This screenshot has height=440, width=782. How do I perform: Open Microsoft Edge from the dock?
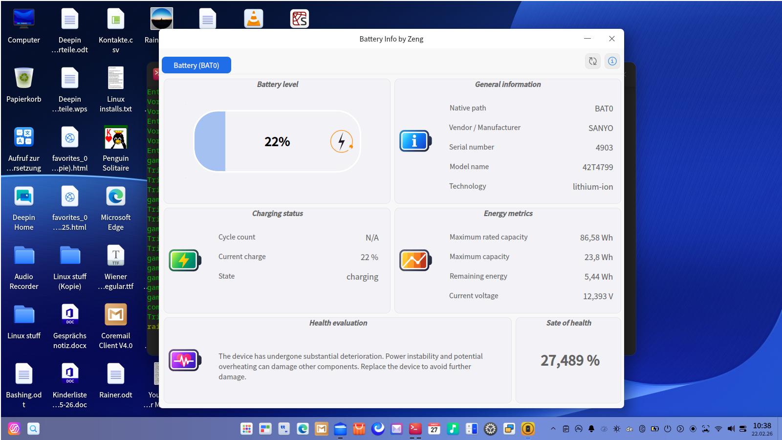click(x=303, y=429)
